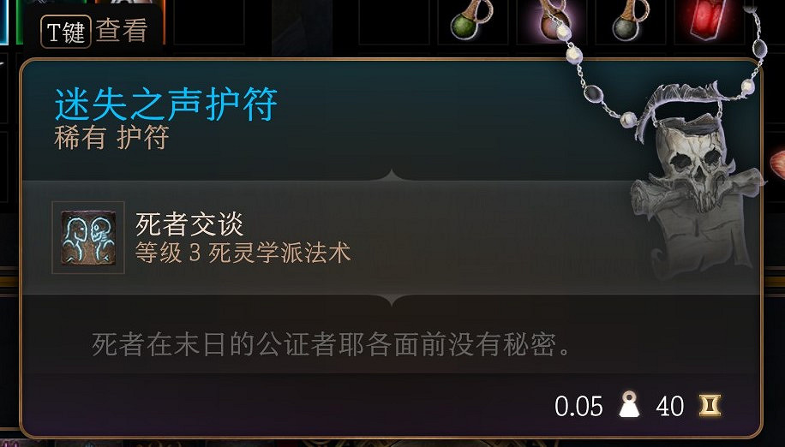Click the 稀有 护符 rarity subtitle
785x447 pixels.
click(111, 138)
